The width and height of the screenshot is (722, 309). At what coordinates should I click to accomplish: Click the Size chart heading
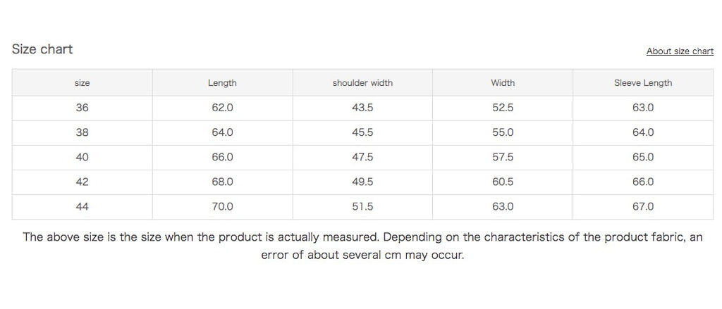pos(42,49)
